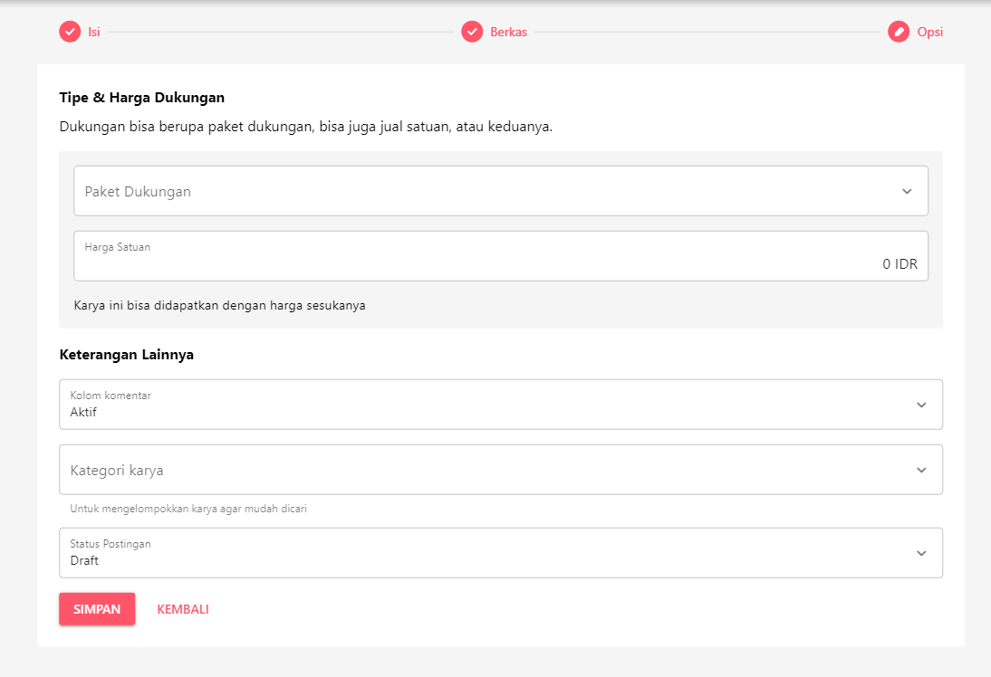This screenshot has width=991, height=677.
Task: Click the Berkas step checkmark icon
Action: point(472,32)
